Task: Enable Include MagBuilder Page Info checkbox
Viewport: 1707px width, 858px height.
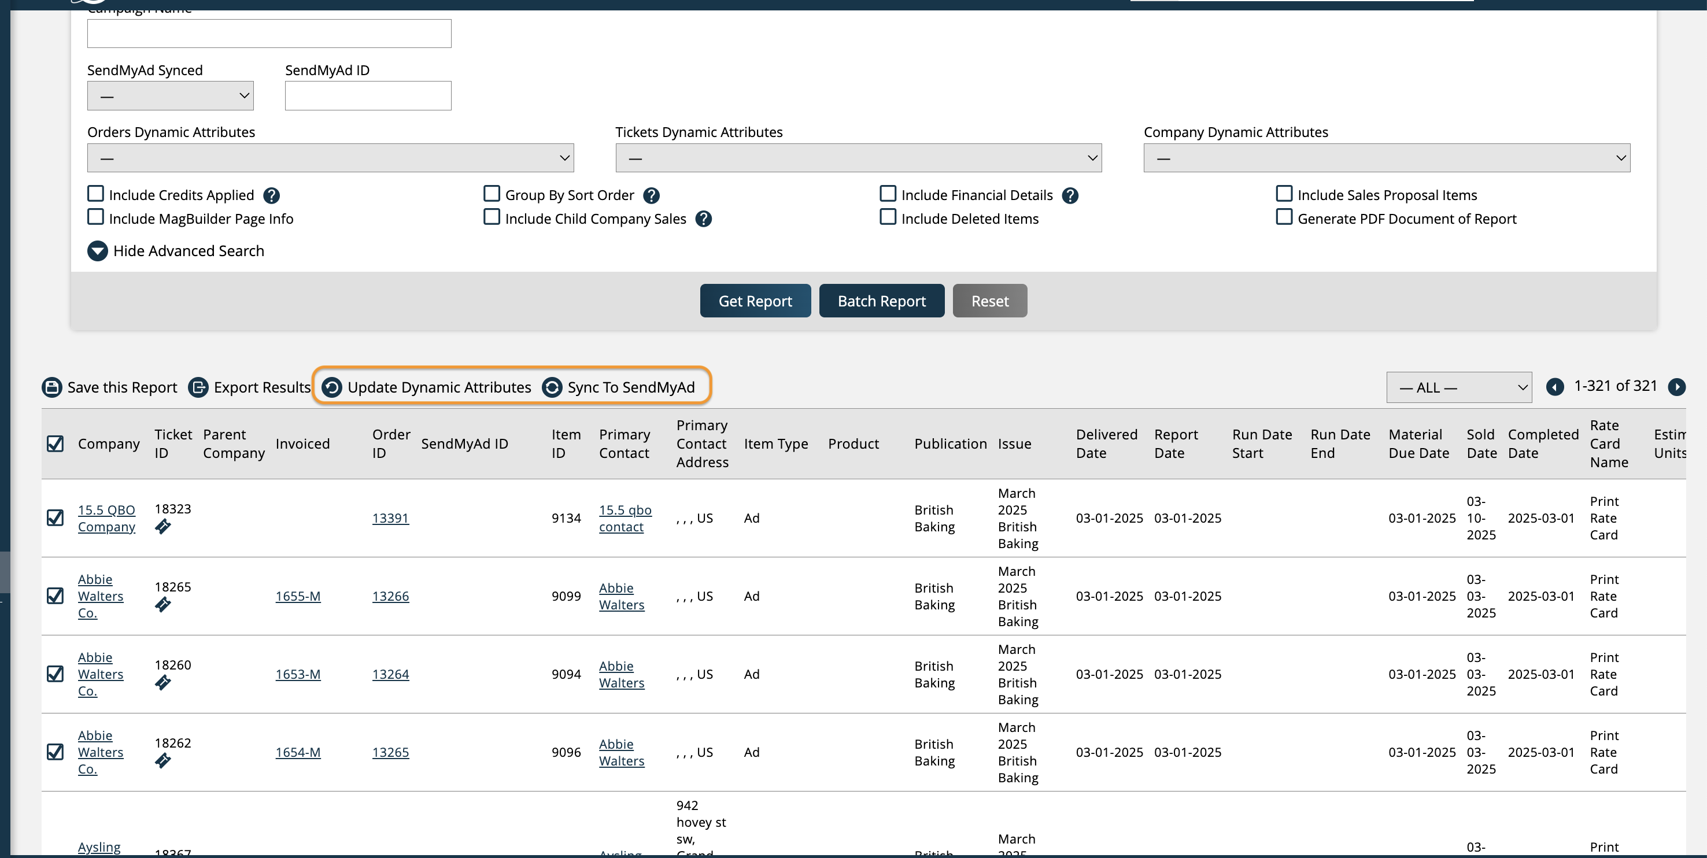Action: [x=95, y=217]
